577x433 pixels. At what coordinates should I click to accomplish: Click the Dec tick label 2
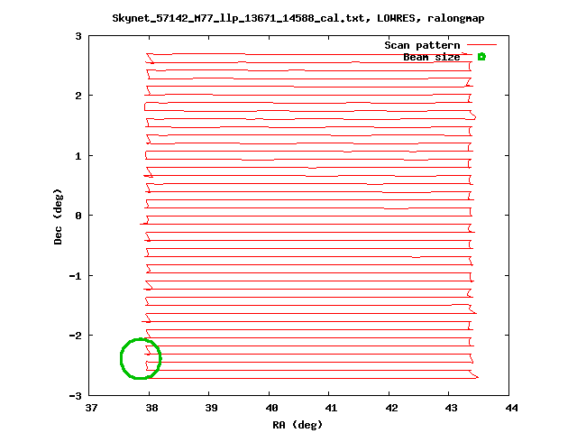tap(78, 96)
